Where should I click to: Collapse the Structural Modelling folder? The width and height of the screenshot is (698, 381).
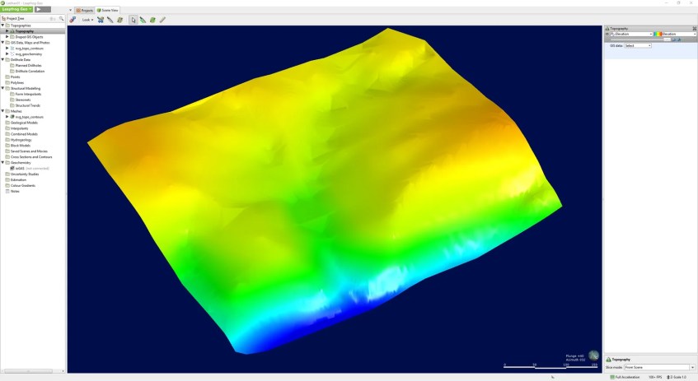[2, 88]
